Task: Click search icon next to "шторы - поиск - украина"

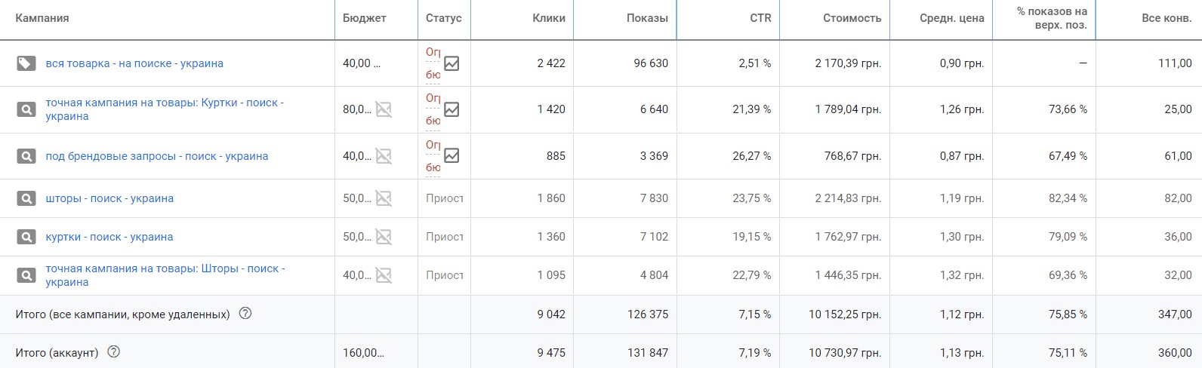Action: click(x=26, y=198)
